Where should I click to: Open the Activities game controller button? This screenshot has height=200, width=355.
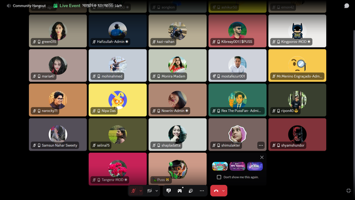(x=180, y=191)
